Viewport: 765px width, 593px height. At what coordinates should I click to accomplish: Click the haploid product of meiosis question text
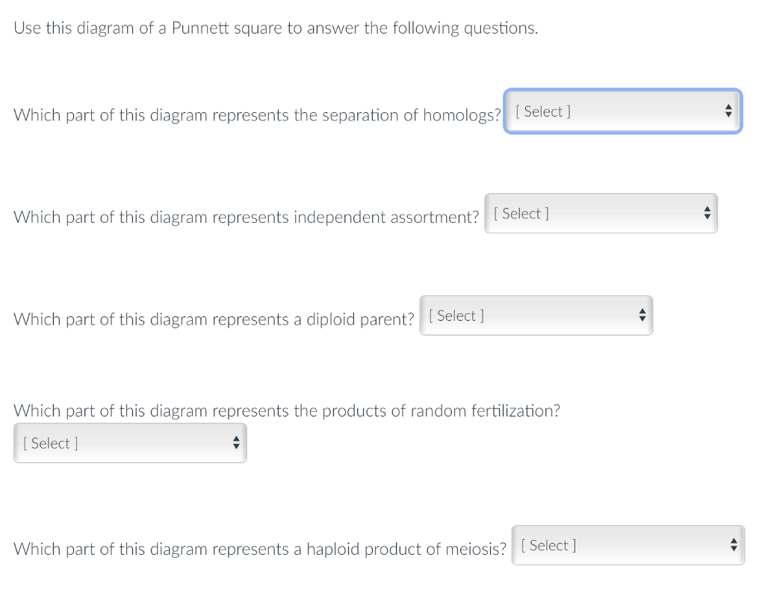point(260,550)
